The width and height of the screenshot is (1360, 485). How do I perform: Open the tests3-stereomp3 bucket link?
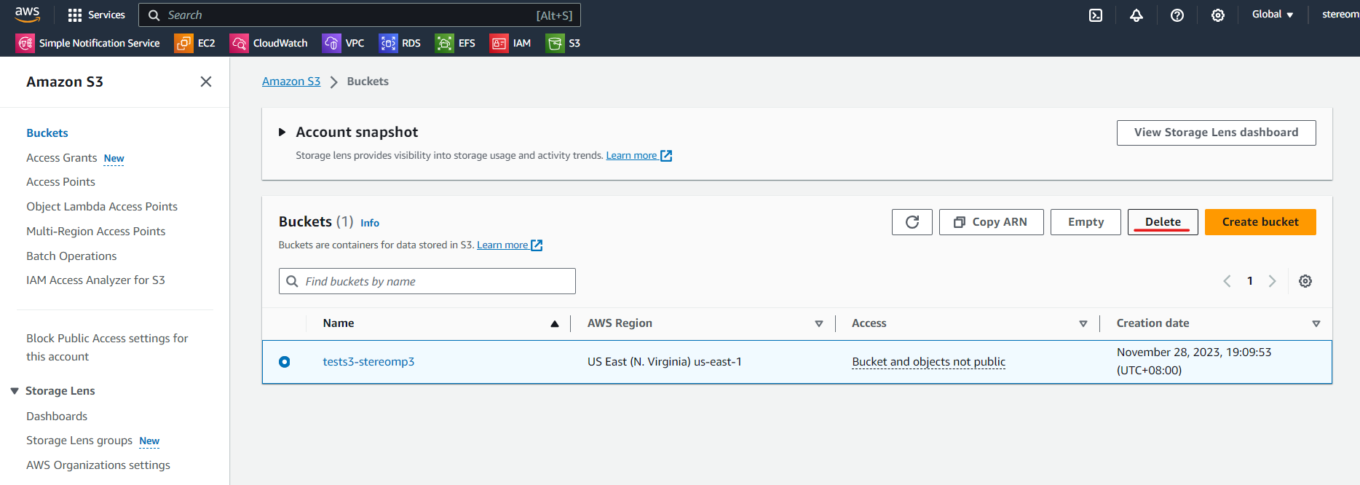[x=368, y=362]
